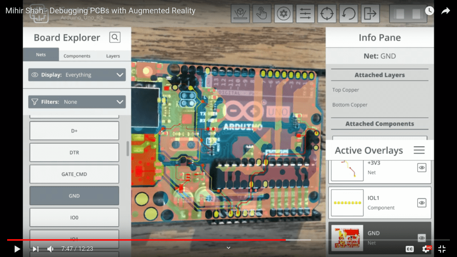Select the DTR net in the list
This screenshot has width=457, height=257.
click(74, 152)
